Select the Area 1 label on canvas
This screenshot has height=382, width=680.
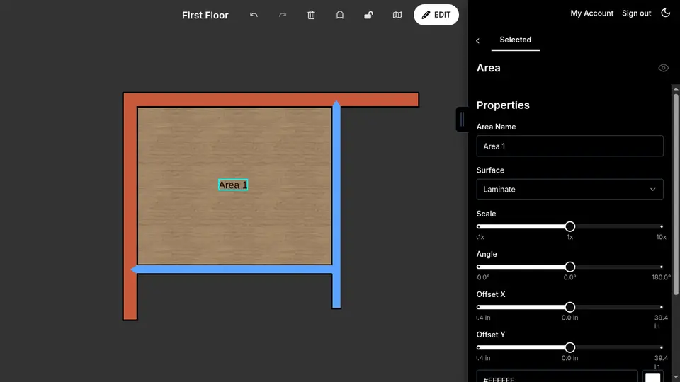pos(233,185)
